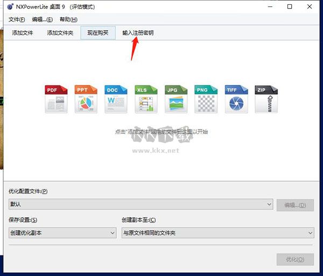Close the NXPowerLite window
Screen dimensions: 323x276
point(310,6)
